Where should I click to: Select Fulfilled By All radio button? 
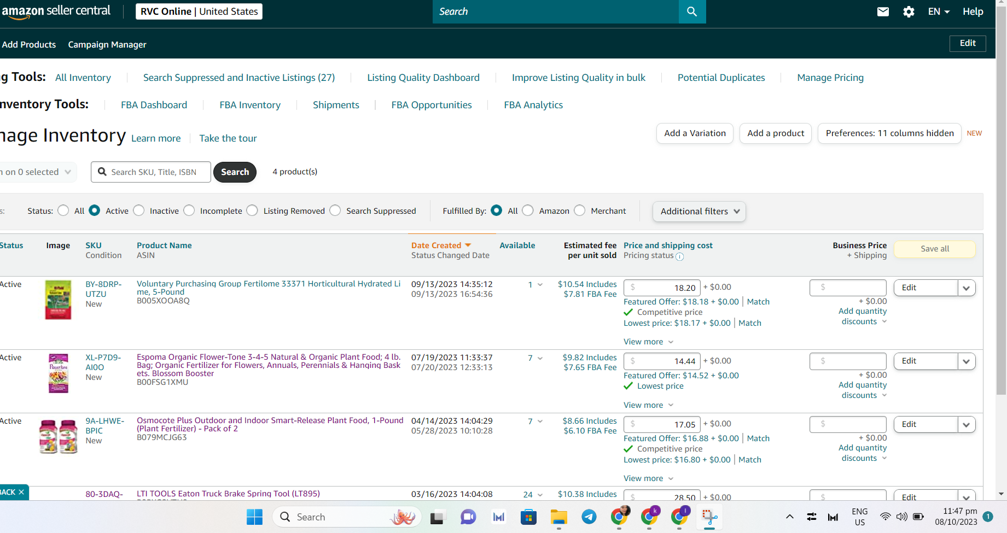pyautogui.click(x=497, y=210)
